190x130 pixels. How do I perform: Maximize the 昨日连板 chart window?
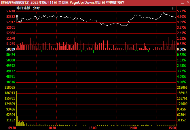183,2
